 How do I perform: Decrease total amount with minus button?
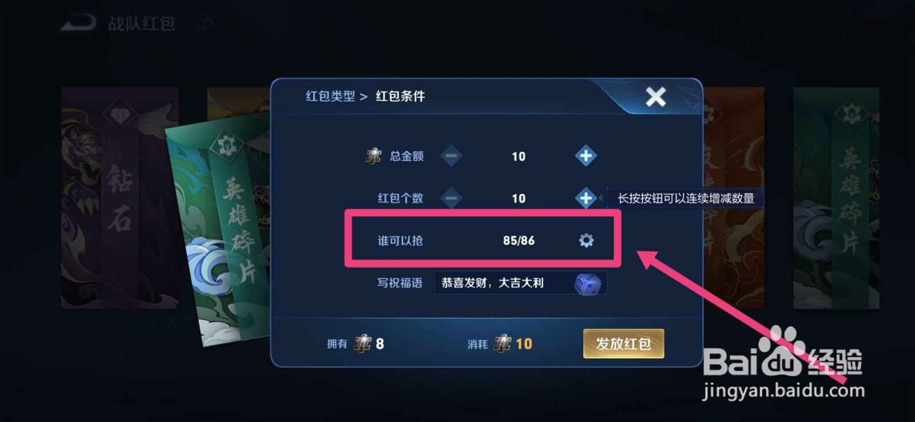pos(451,156)
